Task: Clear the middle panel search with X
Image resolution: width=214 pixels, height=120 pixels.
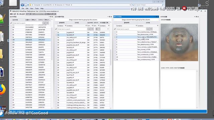Action: 108,29
